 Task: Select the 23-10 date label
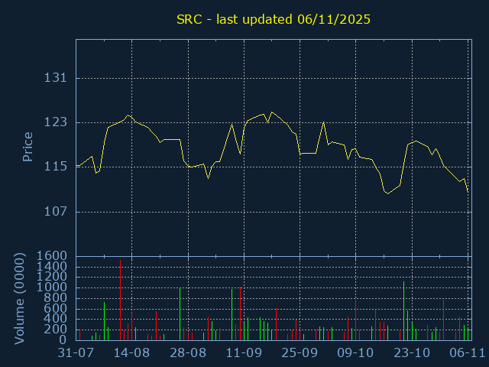point(412,353)
